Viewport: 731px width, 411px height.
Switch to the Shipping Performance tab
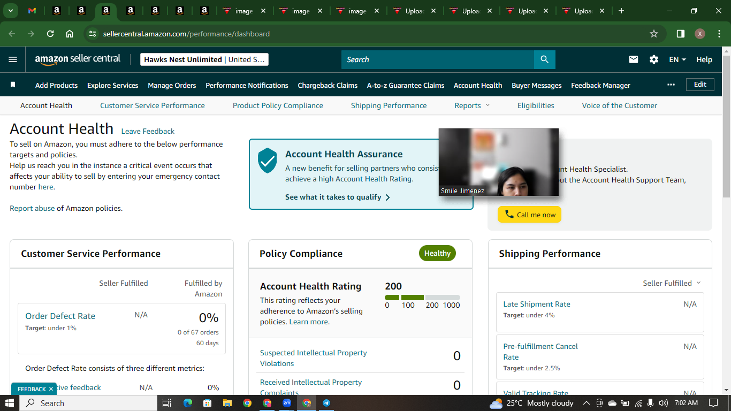click(x=389, y=105)
